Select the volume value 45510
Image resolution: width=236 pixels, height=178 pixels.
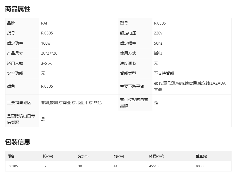tap(154, 166)
